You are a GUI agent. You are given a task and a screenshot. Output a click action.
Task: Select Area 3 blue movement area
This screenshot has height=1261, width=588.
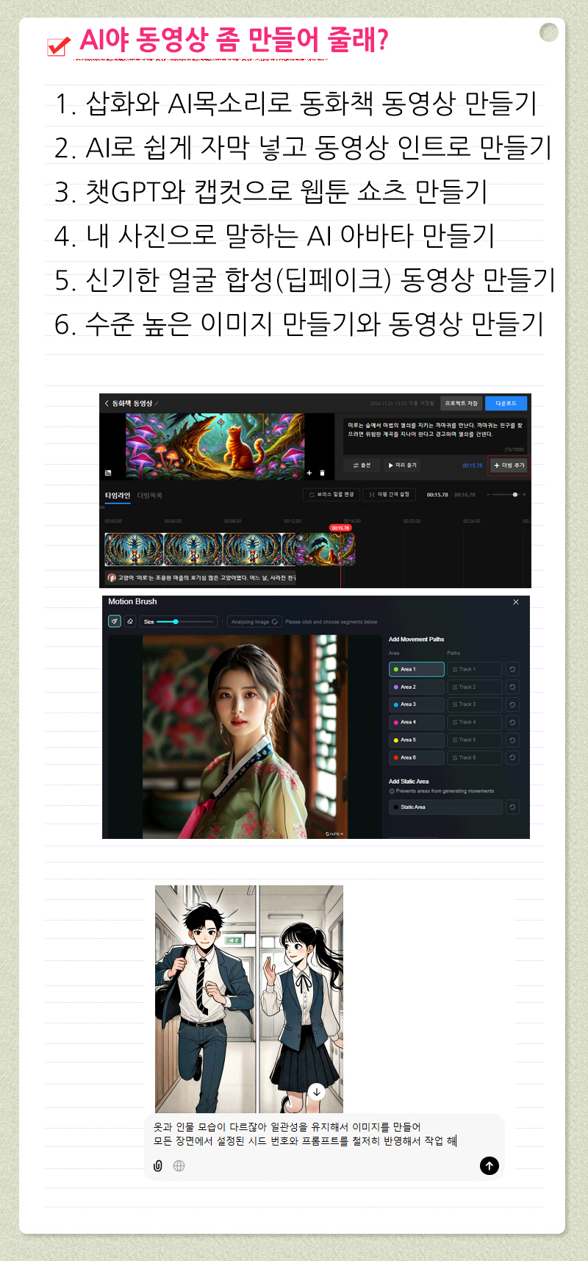(x=416, y=704)
